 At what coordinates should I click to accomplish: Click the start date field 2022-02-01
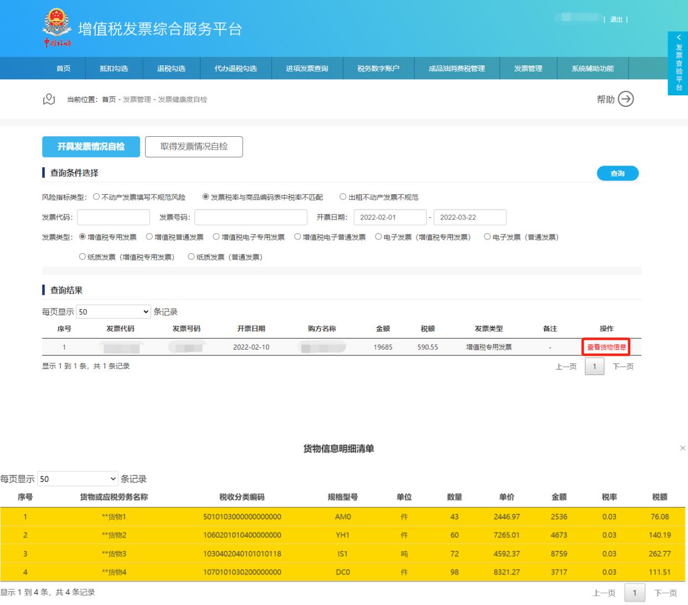390,217
